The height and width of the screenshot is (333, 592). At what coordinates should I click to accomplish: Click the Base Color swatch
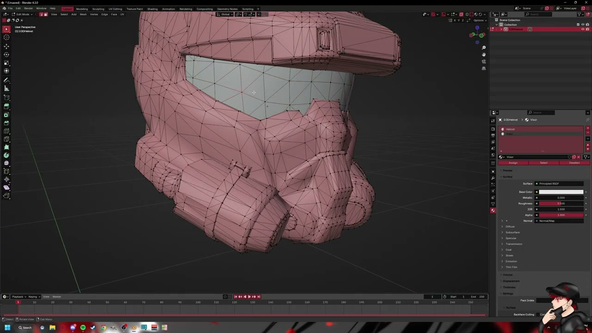[x=561, y=192]
